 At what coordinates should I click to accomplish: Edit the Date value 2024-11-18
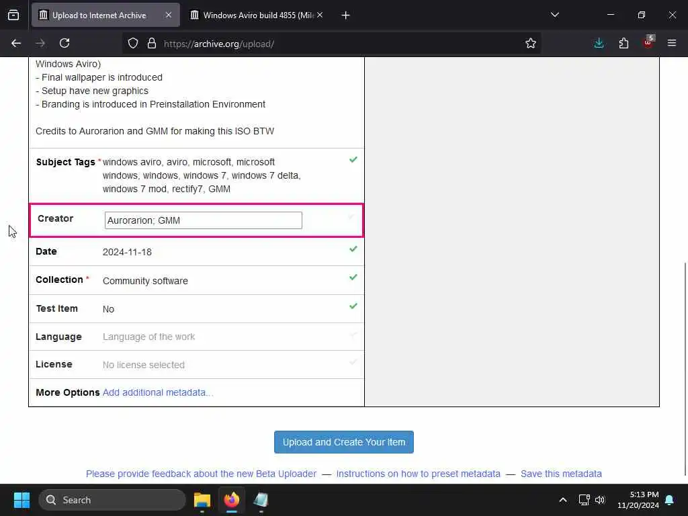click(x=127, y=252)
